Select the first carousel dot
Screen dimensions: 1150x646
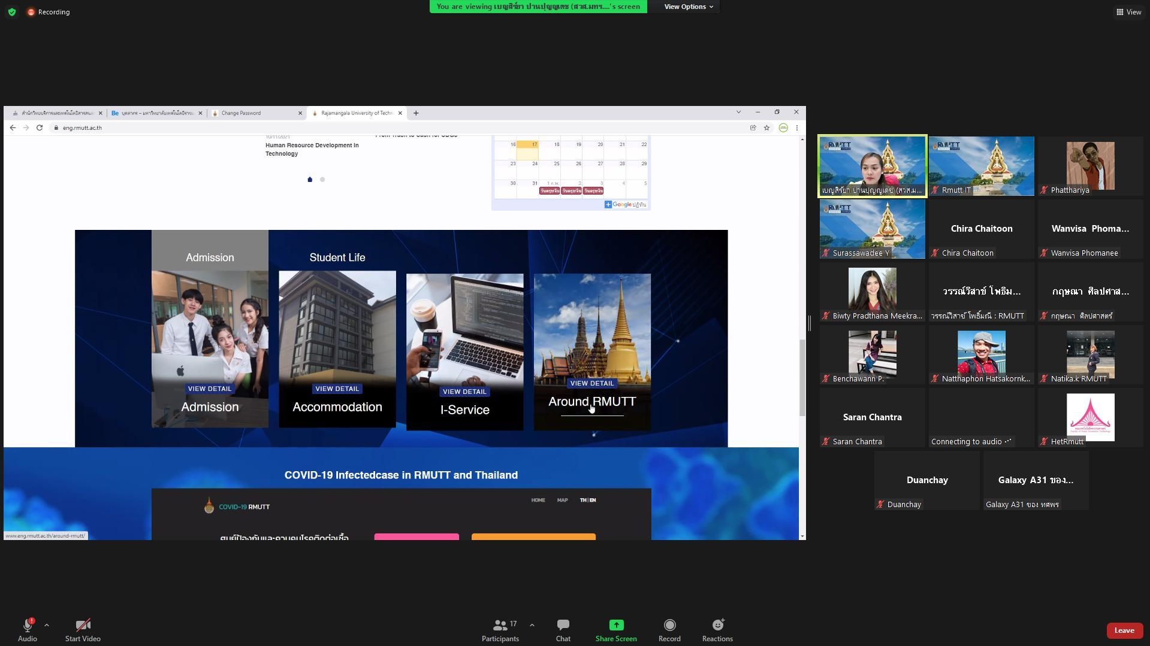310,180
